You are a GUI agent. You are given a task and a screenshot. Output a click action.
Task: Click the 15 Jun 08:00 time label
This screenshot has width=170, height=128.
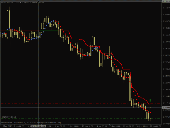click(115, 126)
